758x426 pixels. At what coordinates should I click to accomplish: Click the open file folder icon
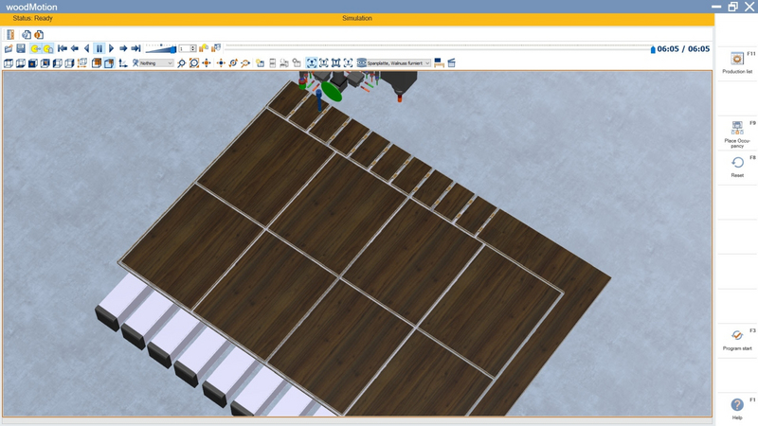point(9,48)
